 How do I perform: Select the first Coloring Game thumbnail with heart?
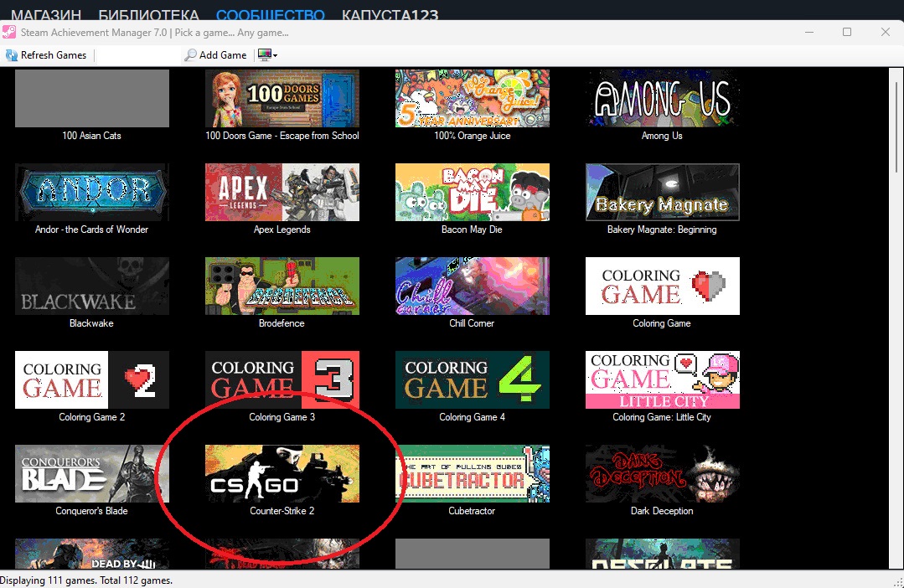pyautogui.click(x=663, y=286)
